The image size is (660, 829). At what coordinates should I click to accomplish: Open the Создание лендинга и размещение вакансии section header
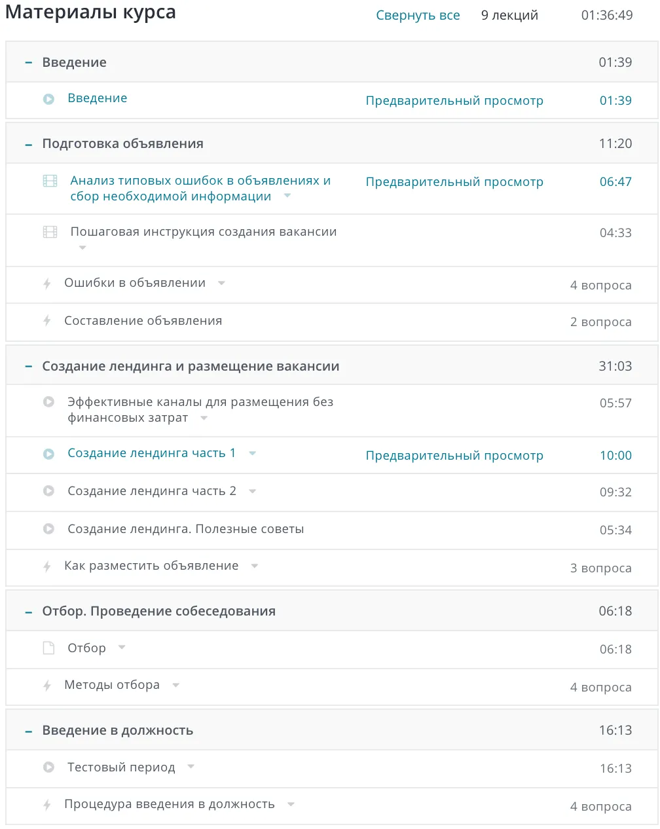pos(191,367)
